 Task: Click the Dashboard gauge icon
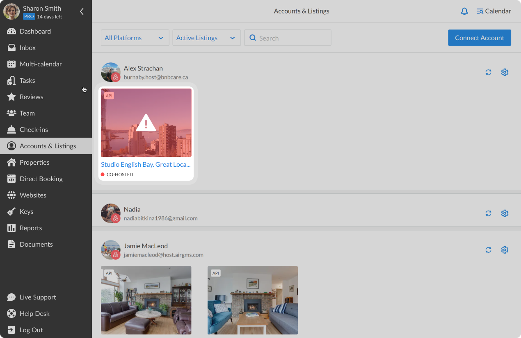click(x=11, y=31)
